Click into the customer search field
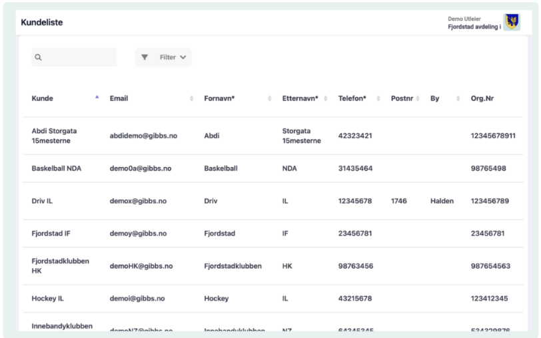This screenshot has height=338, width=541. (x=79, y=58)
